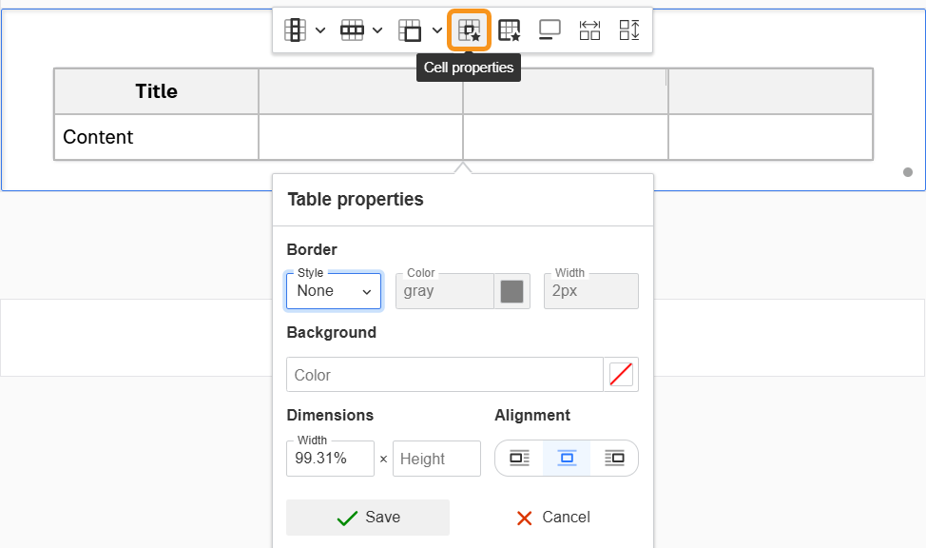
Task: Click the table Row icon in toolbar
Action: click(x=352, y=30)
